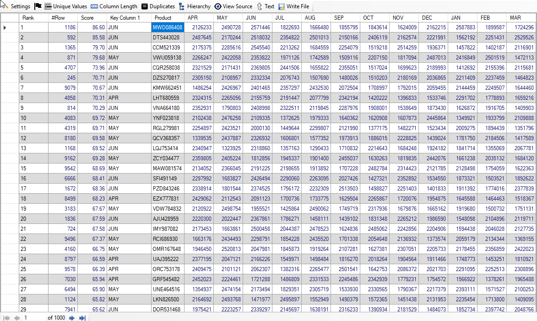Select the row header for rank 5
The image size is (537, 321).
pyautogui.click(x=9, y=68)
